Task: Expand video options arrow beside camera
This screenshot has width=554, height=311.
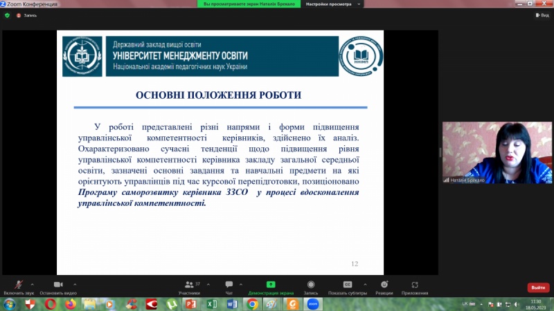Action: point(75,283)
